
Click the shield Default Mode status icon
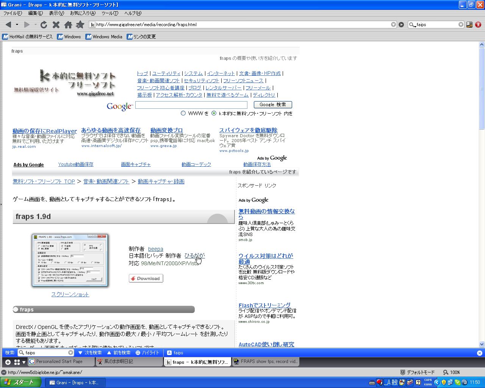[403, 372]
